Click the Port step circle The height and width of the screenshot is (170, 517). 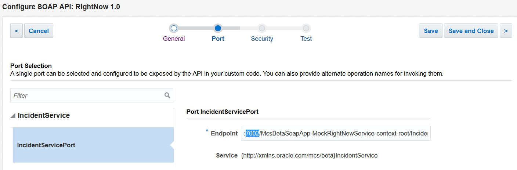click(x=218, y=28)
